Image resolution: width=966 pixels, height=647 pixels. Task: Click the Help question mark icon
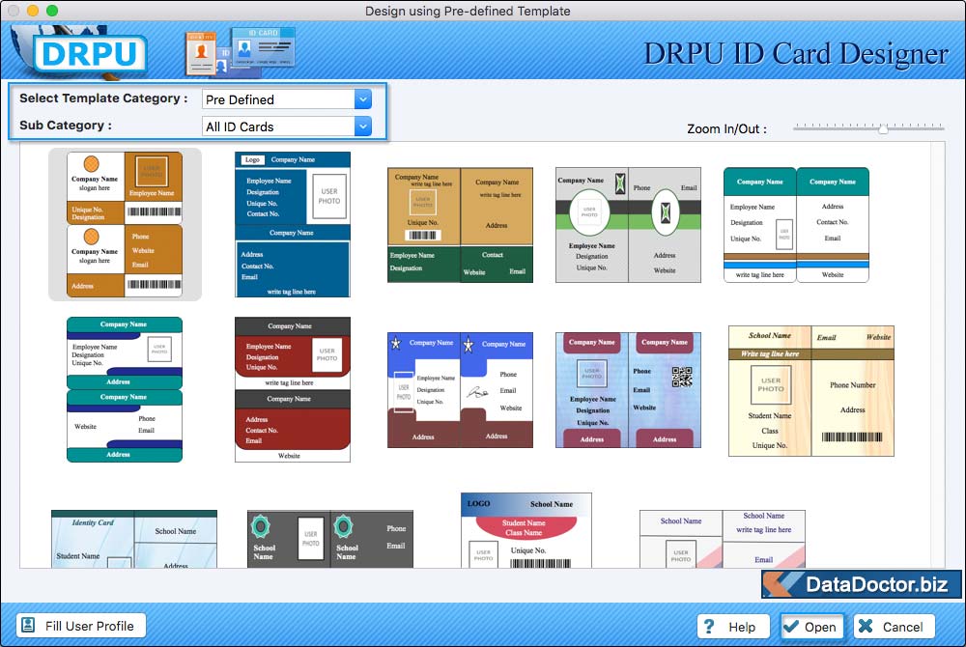click(708, 627)
